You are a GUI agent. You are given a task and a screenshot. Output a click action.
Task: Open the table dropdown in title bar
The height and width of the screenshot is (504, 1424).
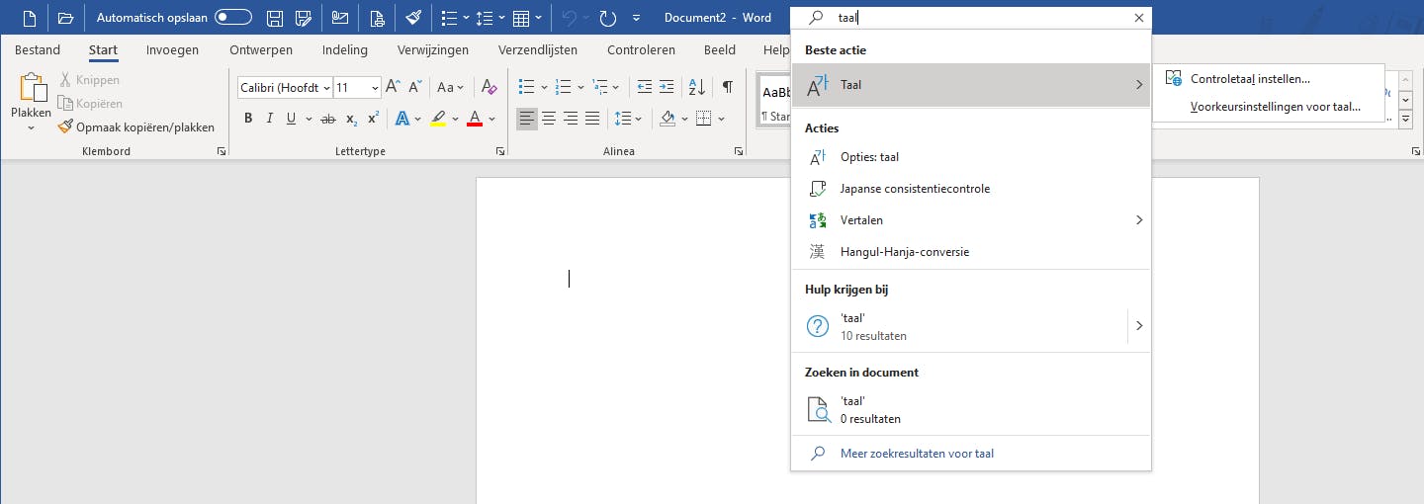point(538,18)
